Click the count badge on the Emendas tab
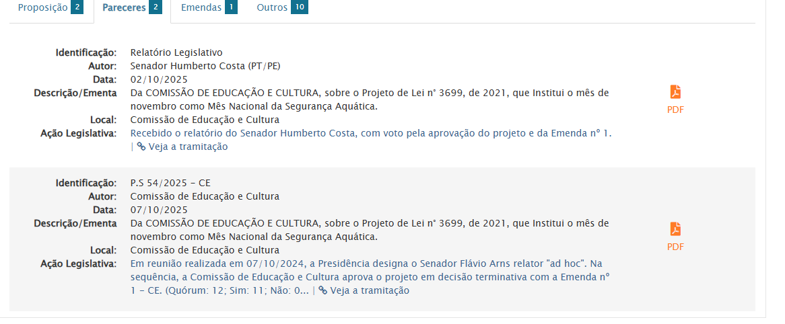 (x=231, y=8)
